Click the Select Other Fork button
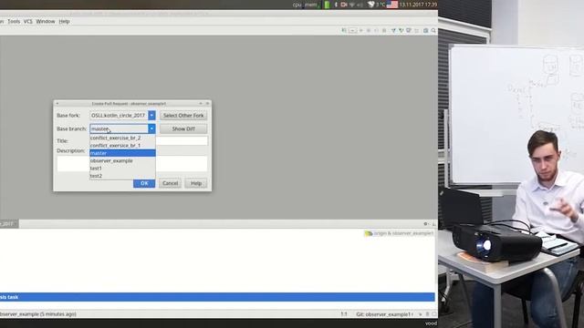The image size is (584, 328). [x=183, y=116]
